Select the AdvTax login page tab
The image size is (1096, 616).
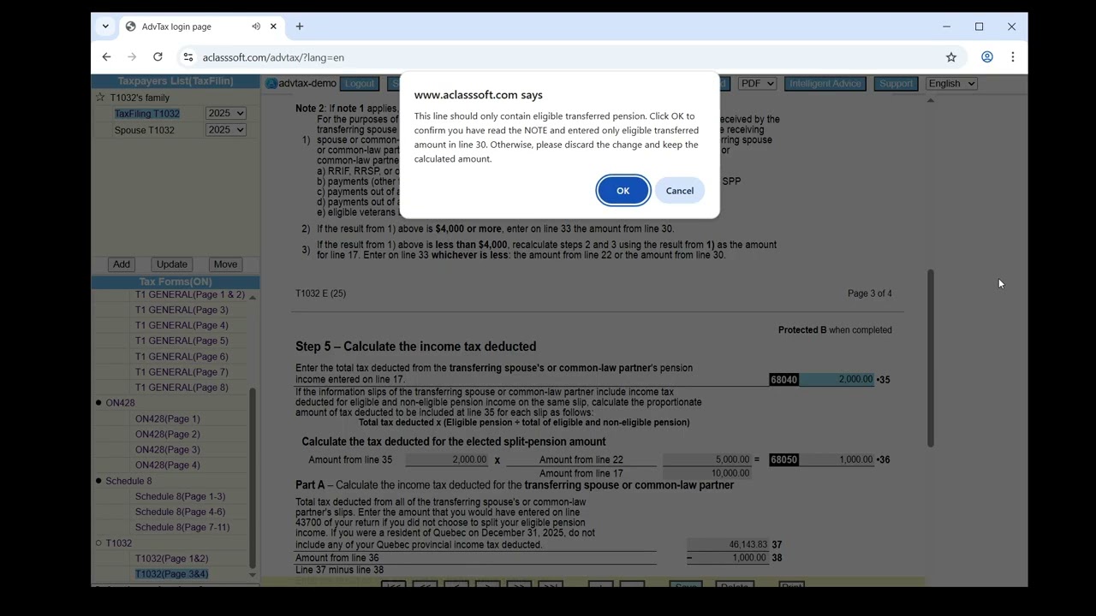pyautogui.click(x=201, y=27)
